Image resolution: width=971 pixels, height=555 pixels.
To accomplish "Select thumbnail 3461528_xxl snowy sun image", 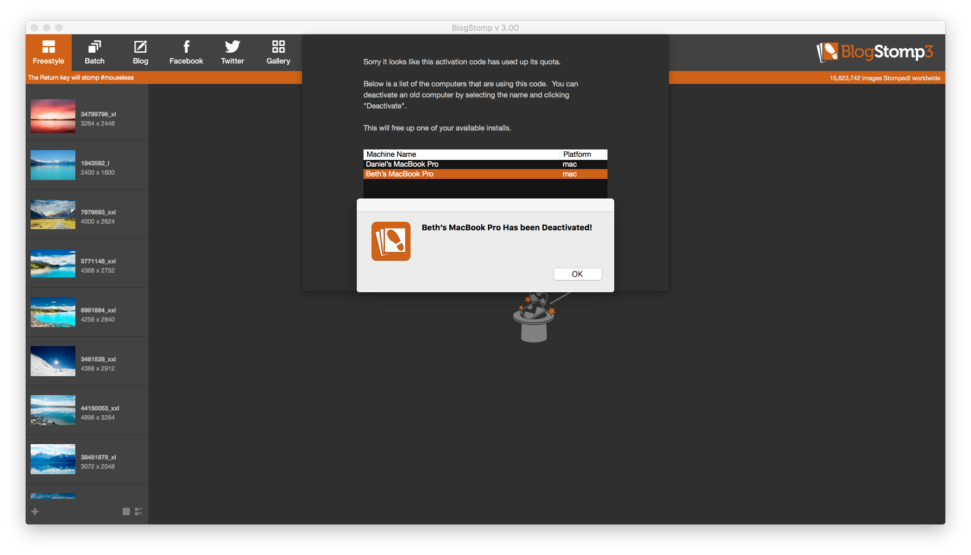I will pos(53,361).
